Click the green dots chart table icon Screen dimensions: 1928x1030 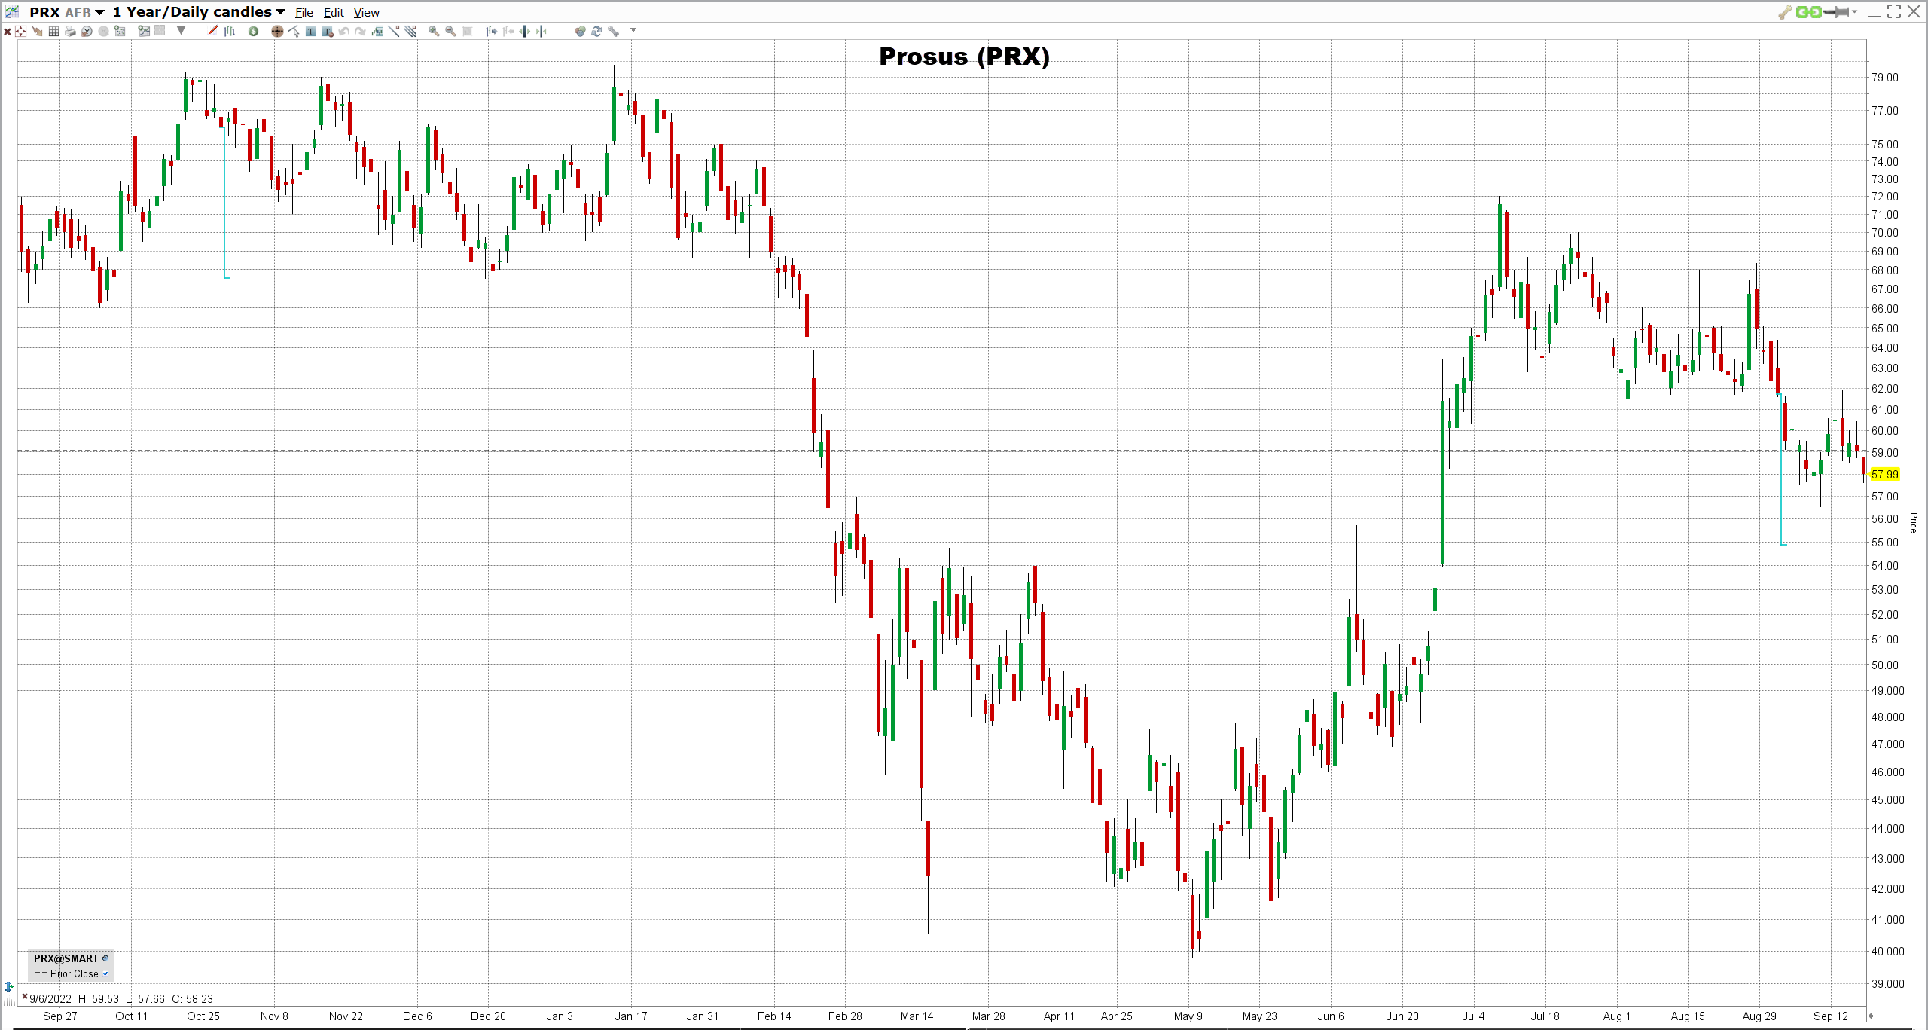pyautogui.click(x=120, y=31)
